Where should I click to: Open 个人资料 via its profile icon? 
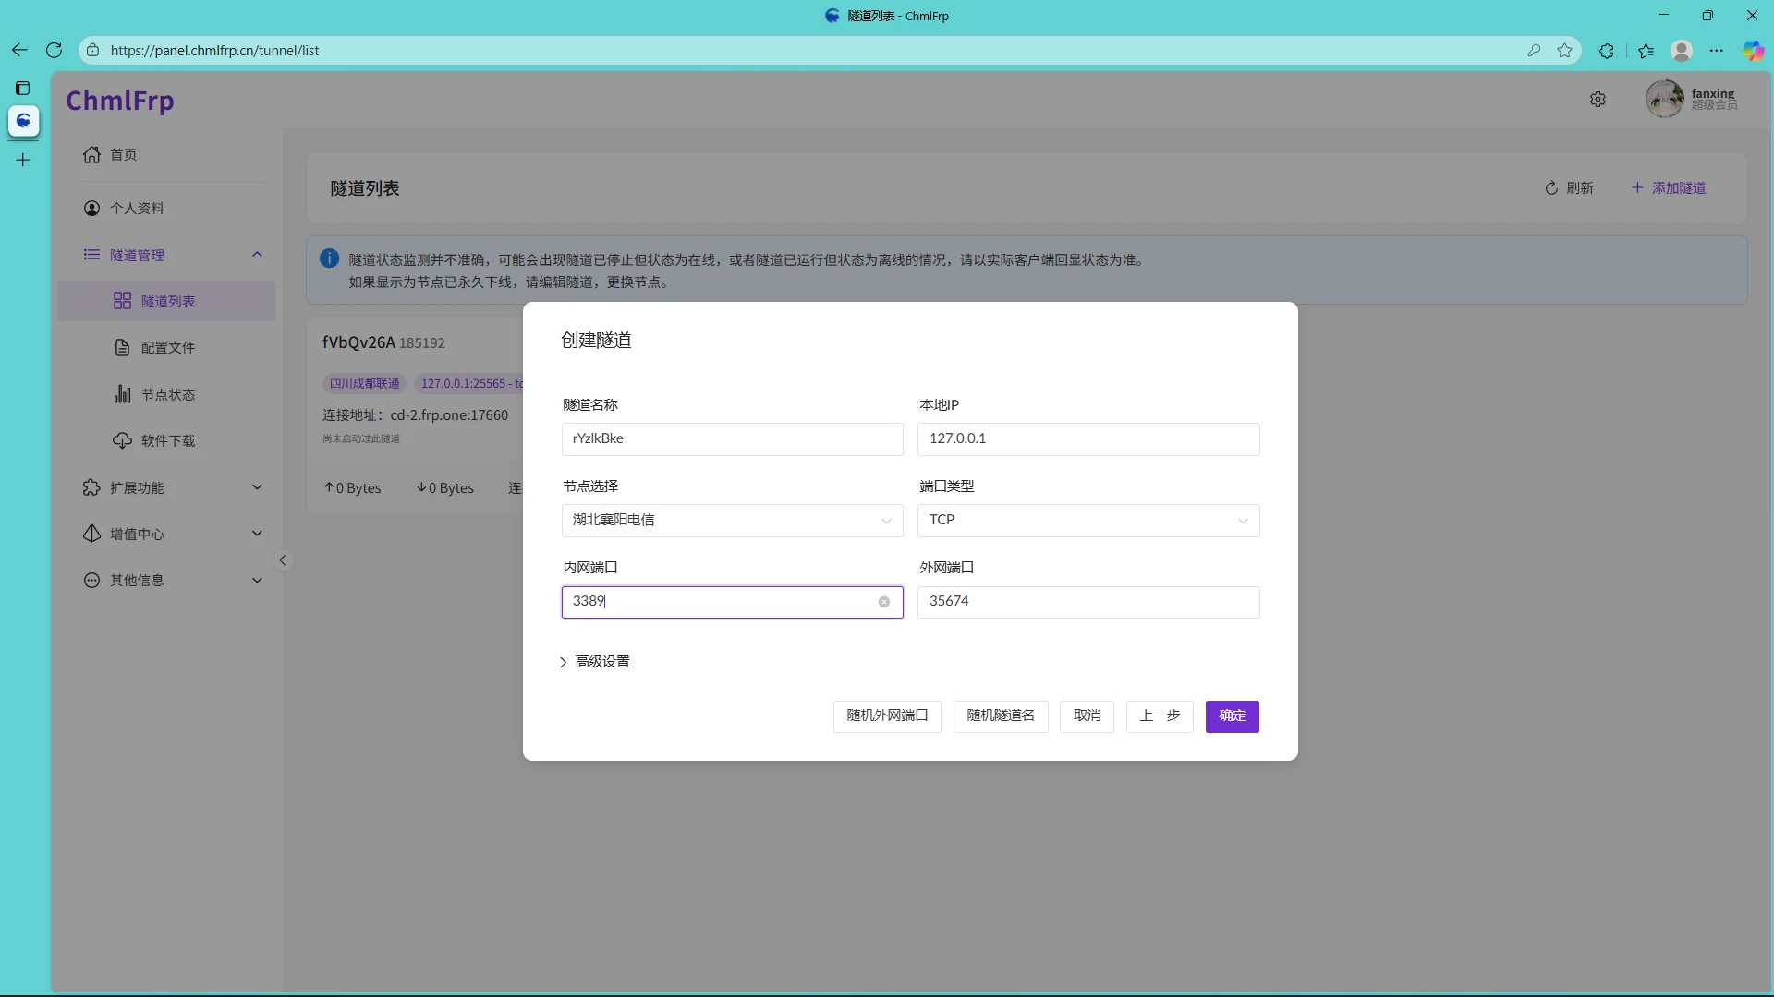pos(91,208)
